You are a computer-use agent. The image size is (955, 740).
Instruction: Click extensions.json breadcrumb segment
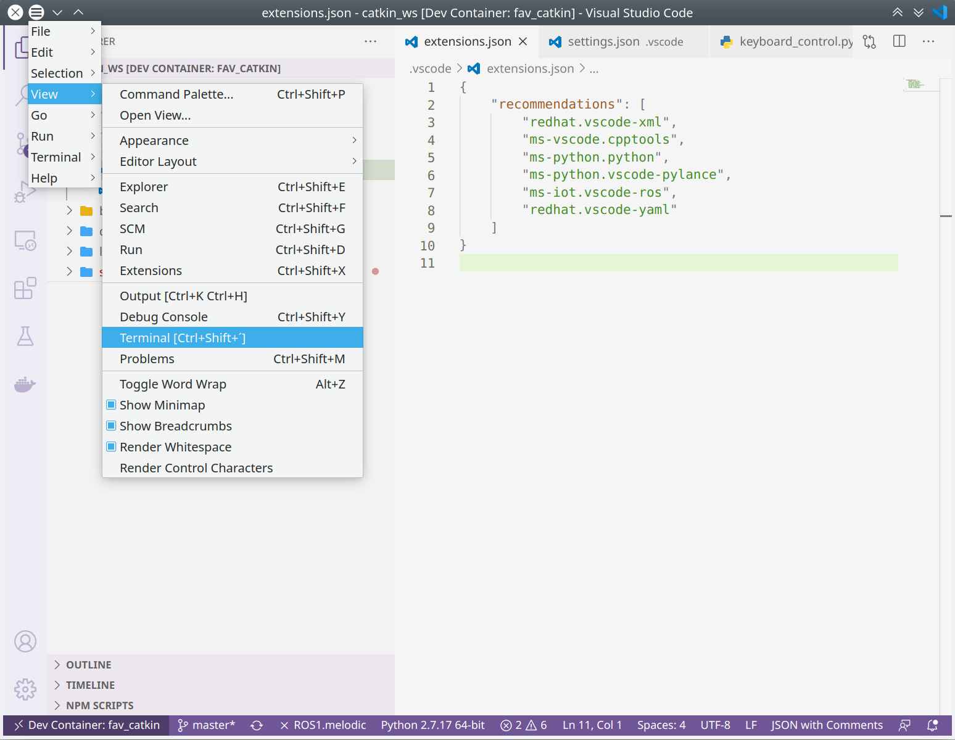(531, 68)
